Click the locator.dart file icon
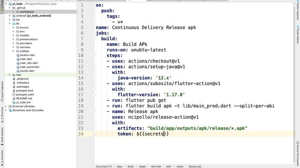300x168 pixels. 18,55
